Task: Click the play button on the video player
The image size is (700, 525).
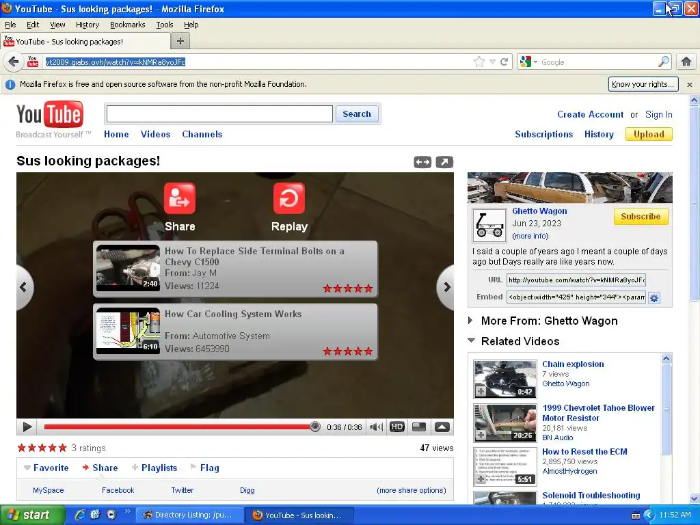Action: click(x=27, y=427)
